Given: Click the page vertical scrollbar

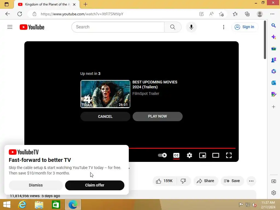Looking at the screenshot, I should coord(265,40).
